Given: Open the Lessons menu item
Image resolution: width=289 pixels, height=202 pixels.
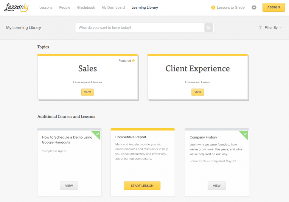Looking at the screenshot, I should tap(46, 7).
